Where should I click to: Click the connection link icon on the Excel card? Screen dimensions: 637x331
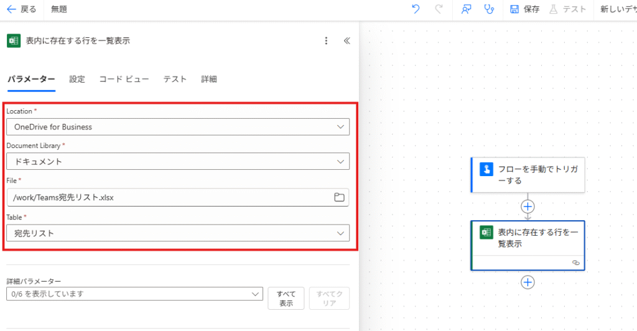click(575, 263)
